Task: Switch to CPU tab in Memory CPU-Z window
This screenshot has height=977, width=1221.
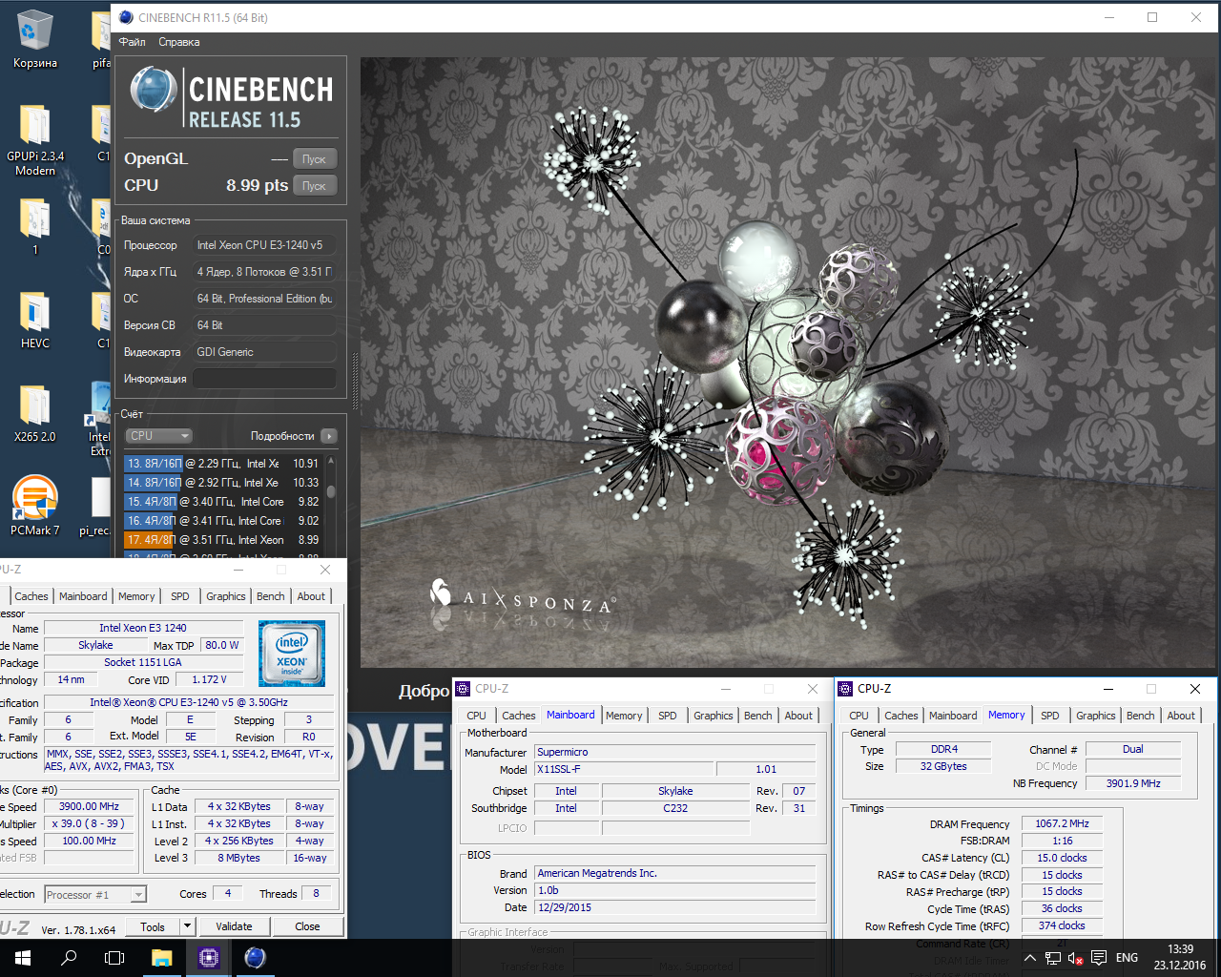Action: point(859,716)
